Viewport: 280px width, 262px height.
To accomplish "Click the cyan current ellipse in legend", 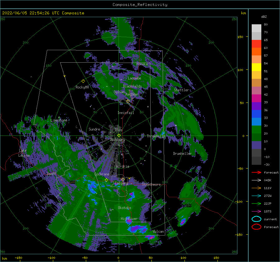I will tap(256, 219).
